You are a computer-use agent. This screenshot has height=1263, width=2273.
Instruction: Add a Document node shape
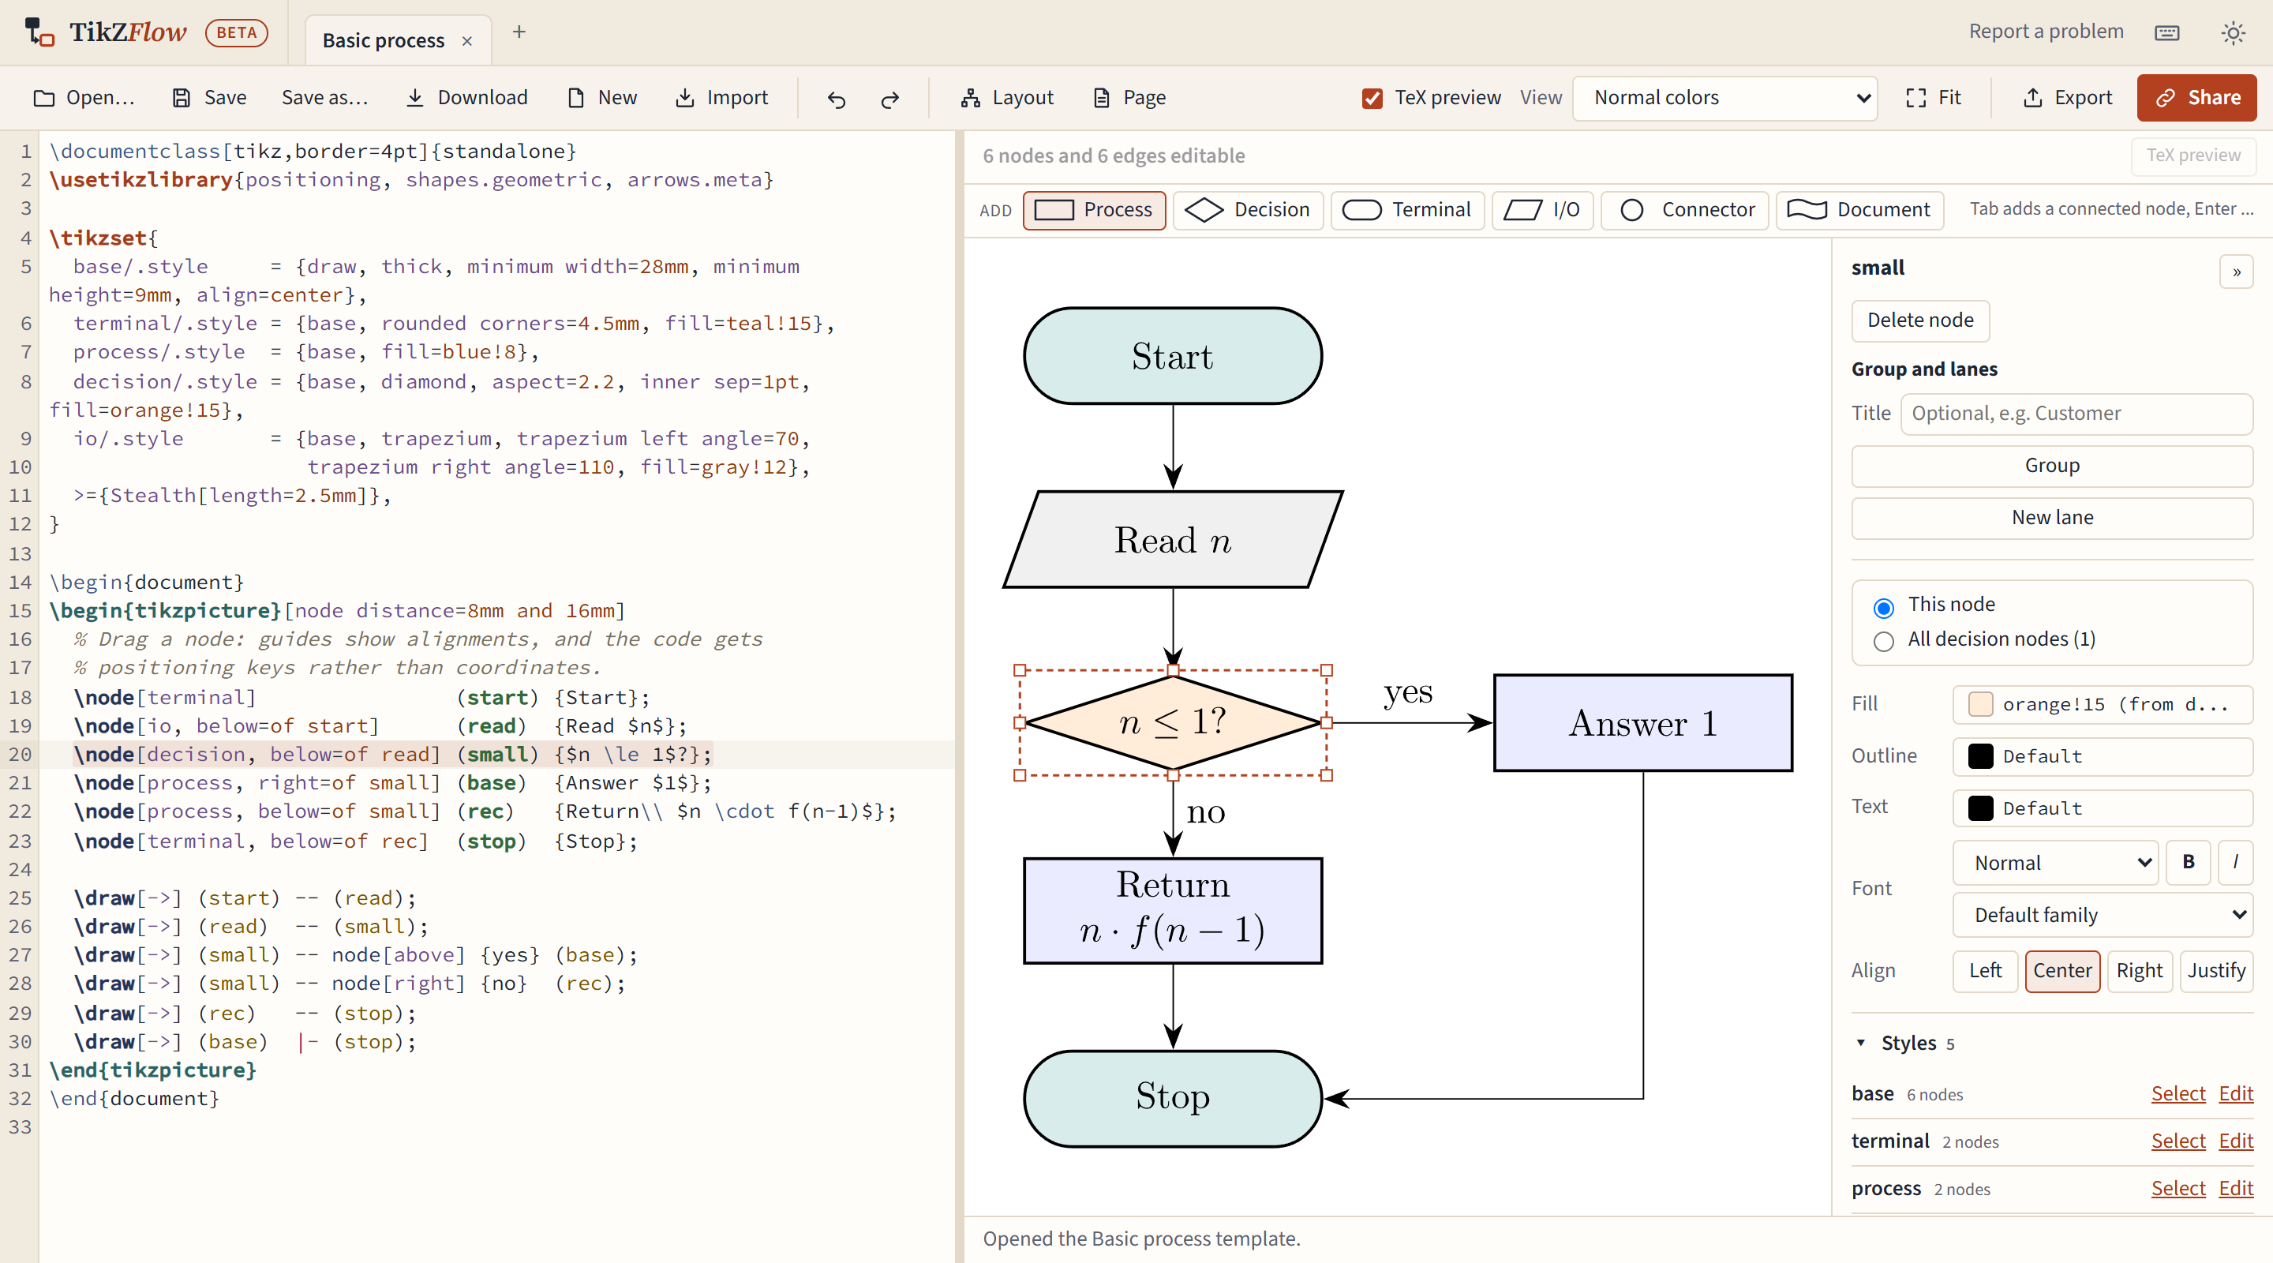click(1859, 210)
